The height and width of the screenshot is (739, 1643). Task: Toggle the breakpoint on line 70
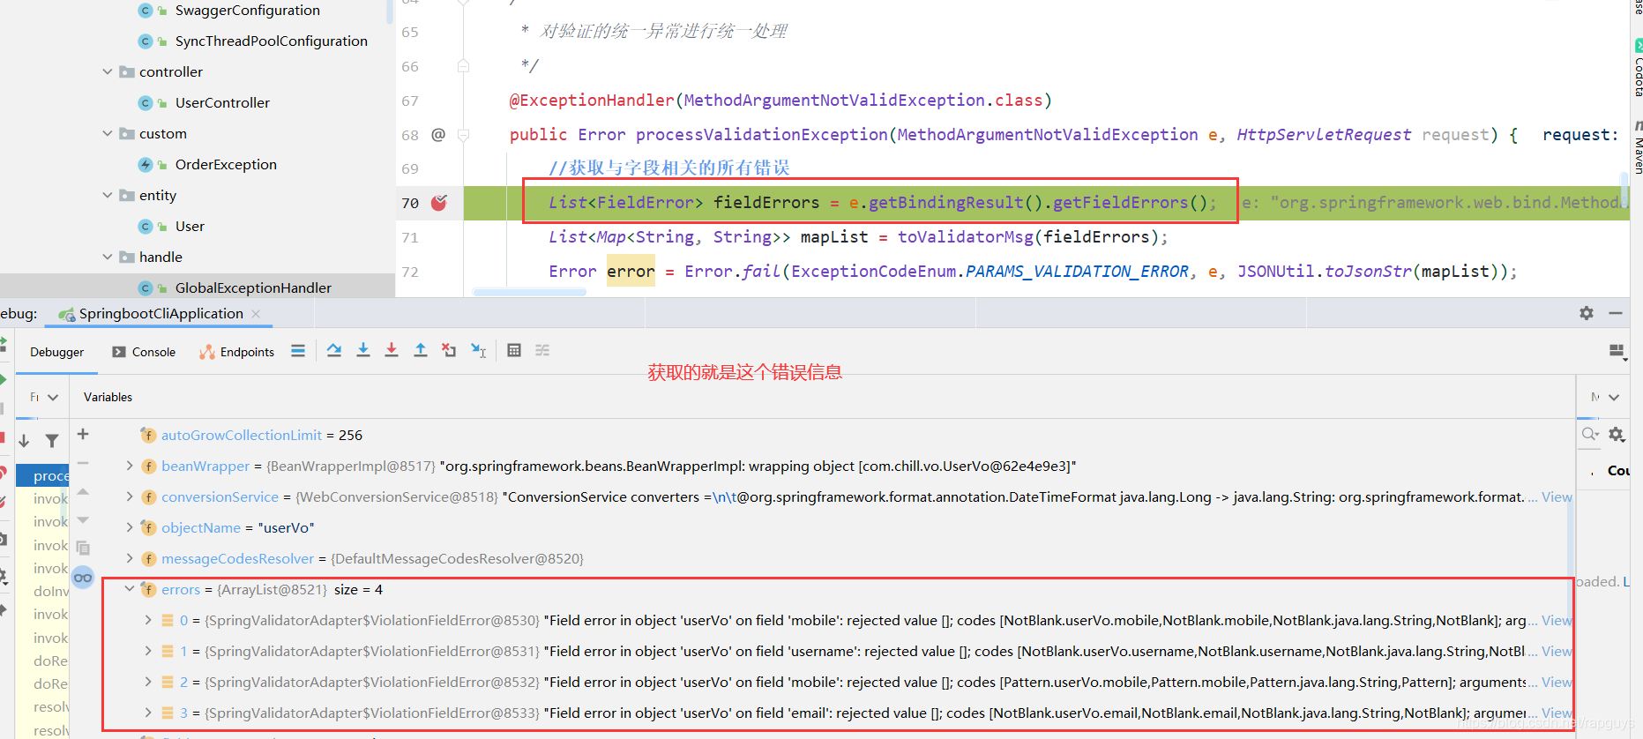439,203
